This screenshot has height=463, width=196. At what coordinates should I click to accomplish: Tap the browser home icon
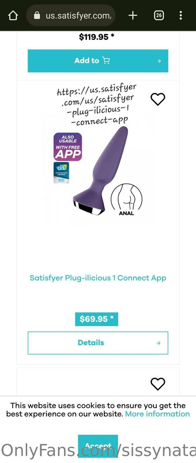[x=13, y=15]
